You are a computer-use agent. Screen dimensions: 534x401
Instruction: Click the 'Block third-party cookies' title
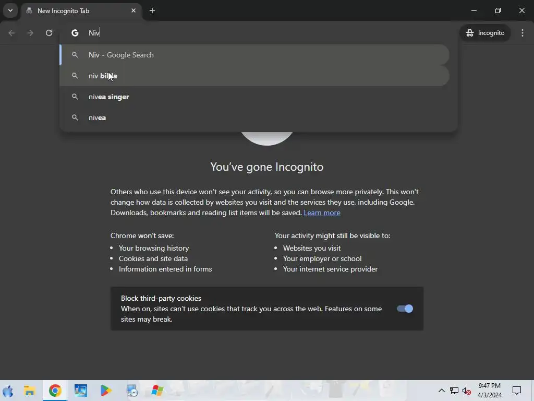[x=161, y=298]
